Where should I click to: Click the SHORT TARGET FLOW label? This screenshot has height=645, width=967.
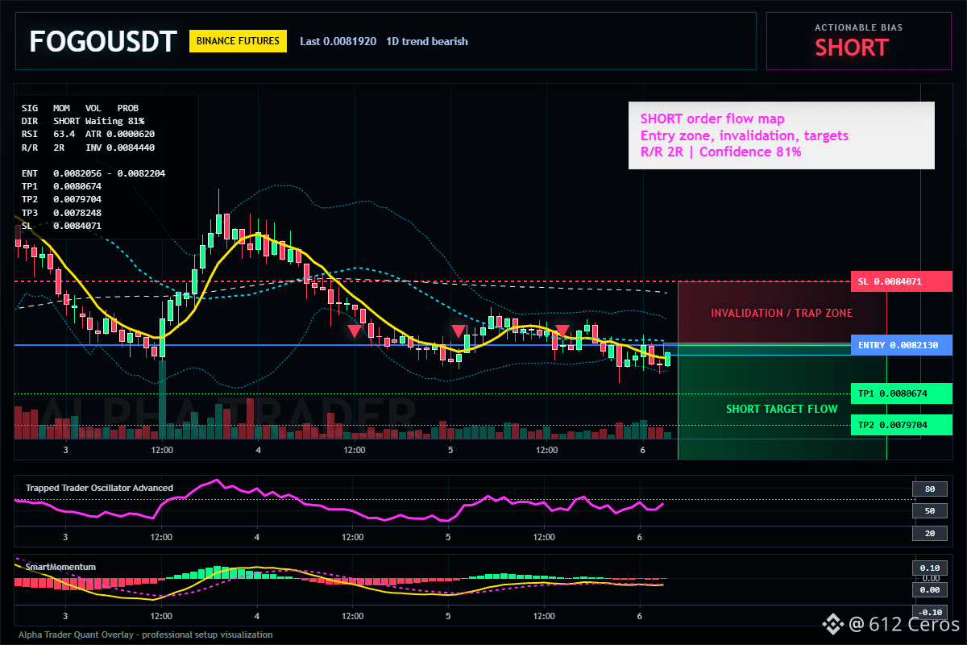coord(782,409)
